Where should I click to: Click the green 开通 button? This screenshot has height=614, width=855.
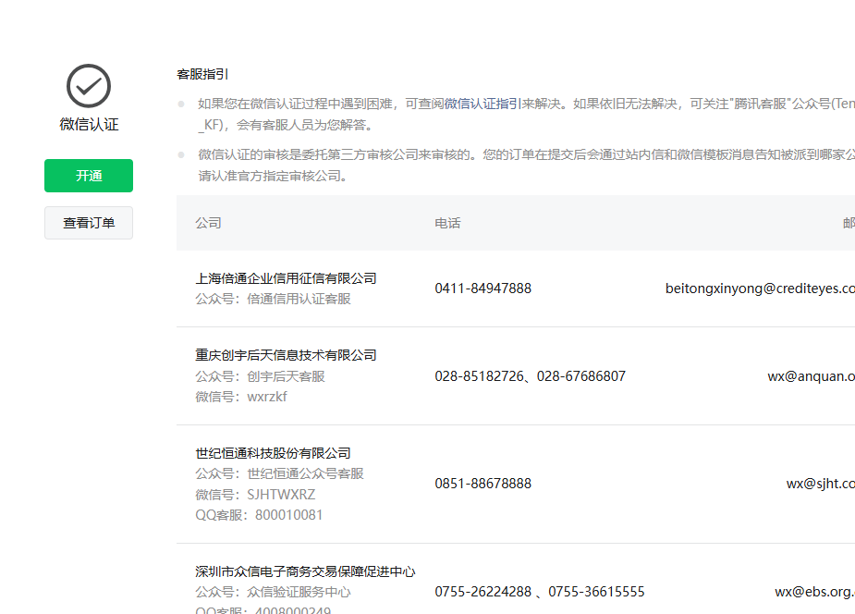click(89, 176)
